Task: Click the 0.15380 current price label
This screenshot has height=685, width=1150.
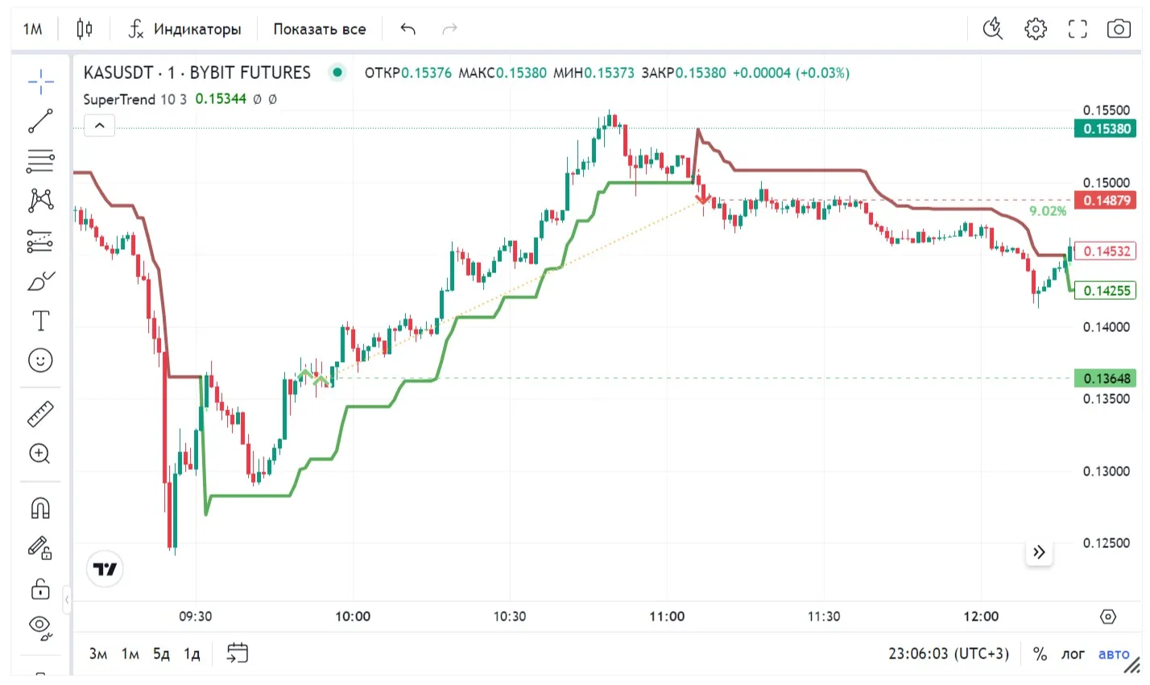Action: click(1106, 129)
